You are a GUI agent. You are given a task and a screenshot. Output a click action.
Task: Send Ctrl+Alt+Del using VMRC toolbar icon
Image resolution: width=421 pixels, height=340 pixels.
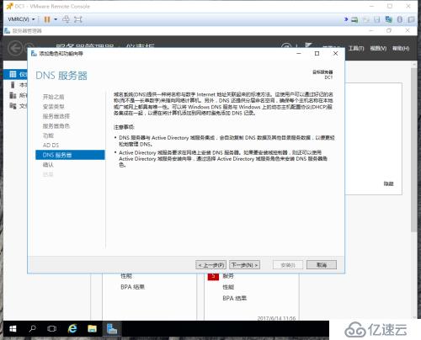click(x=66, y=19)
